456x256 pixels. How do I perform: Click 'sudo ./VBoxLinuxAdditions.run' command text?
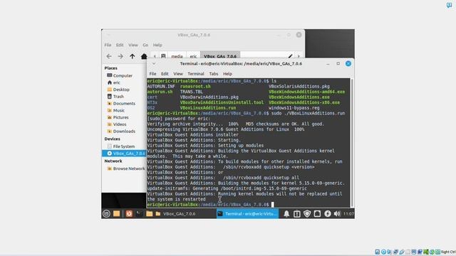[308, 113]
